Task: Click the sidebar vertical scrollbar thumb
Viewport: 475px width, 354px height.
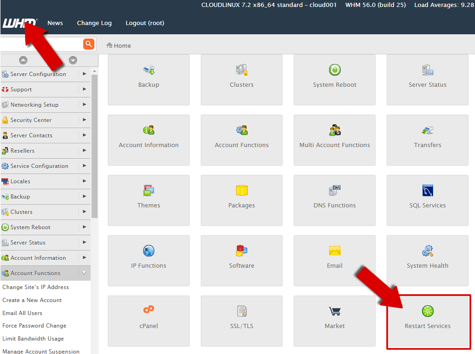Action: [x=94, y=147]
